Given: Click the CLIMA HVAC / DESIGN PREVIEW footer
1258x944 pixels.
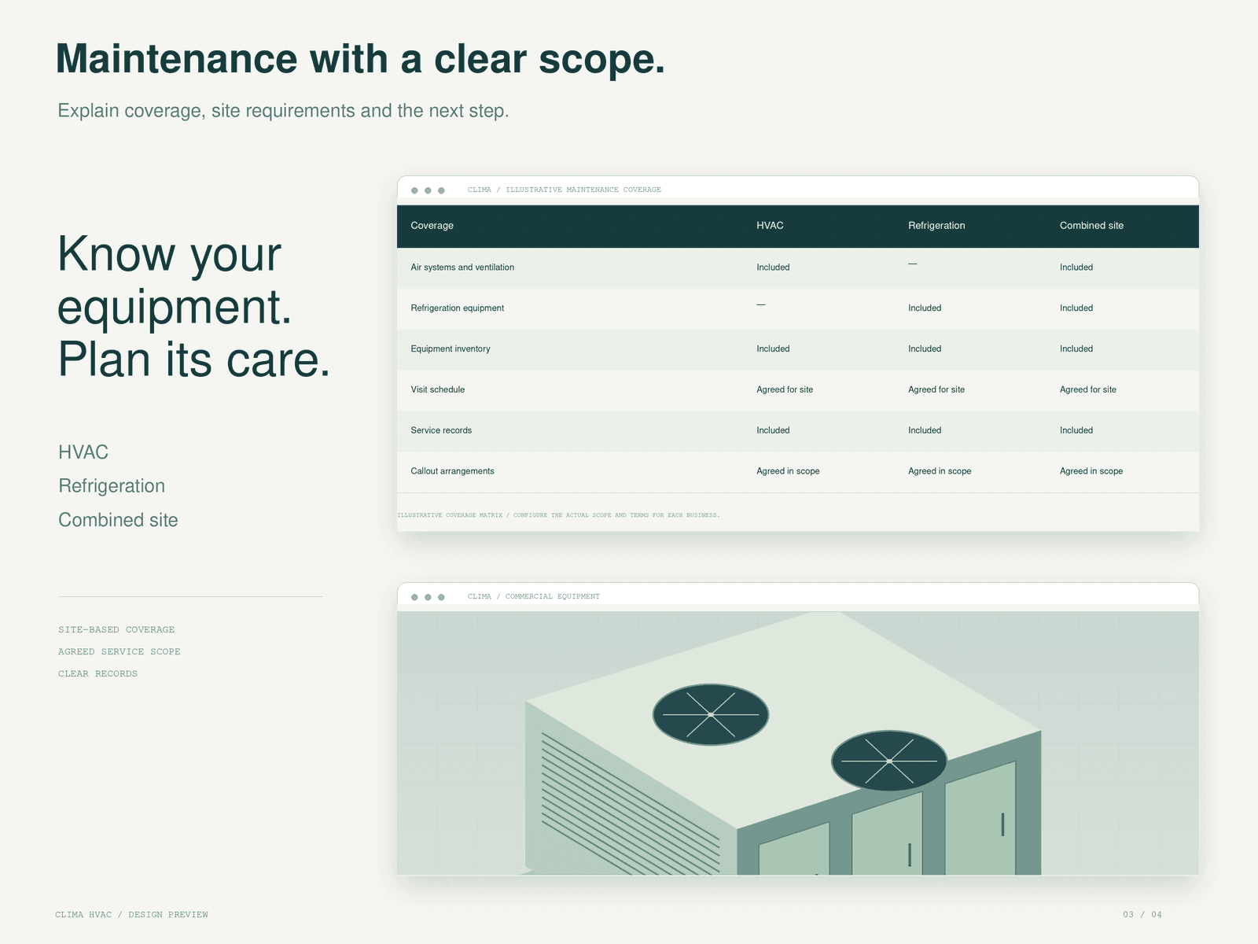Looking at the screenshot, I should pyautogui.click(x=131, y=914).
